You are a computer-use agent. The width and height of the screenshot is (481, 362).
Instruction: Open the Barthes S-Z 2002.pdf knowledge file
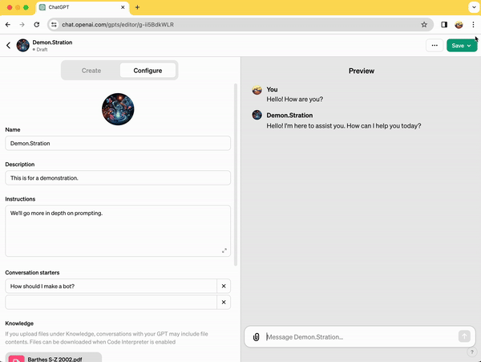54,357
